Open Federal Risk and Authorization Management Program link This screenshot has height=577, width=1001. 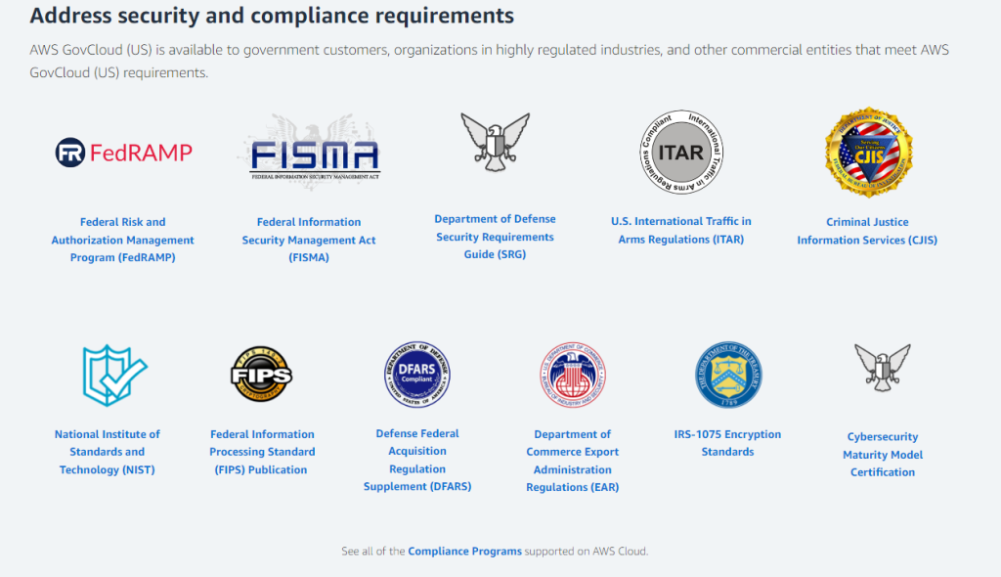point(122,240)
